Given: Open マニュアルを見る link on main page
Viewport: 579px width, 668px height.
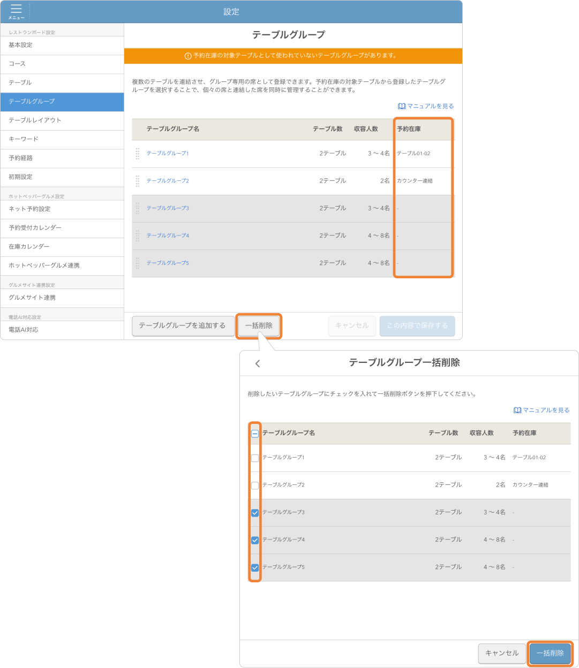Looking at the screenshot, I should point(426,106).
